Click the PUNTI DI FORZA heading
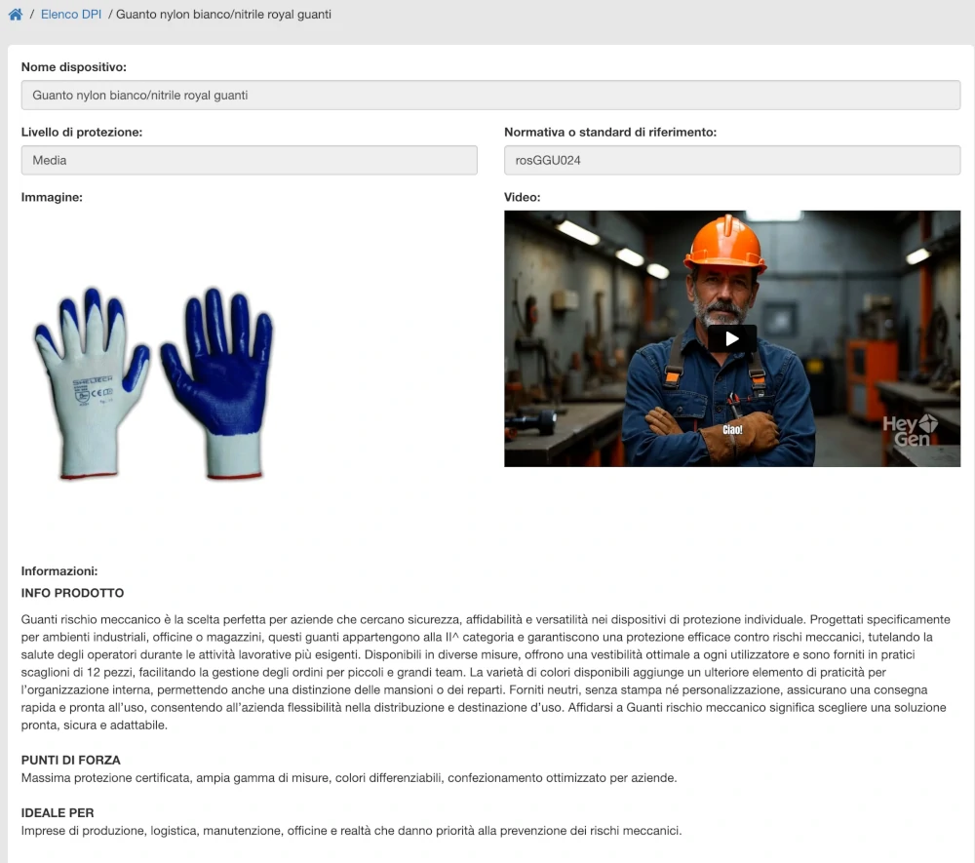 tap(70, 760)
